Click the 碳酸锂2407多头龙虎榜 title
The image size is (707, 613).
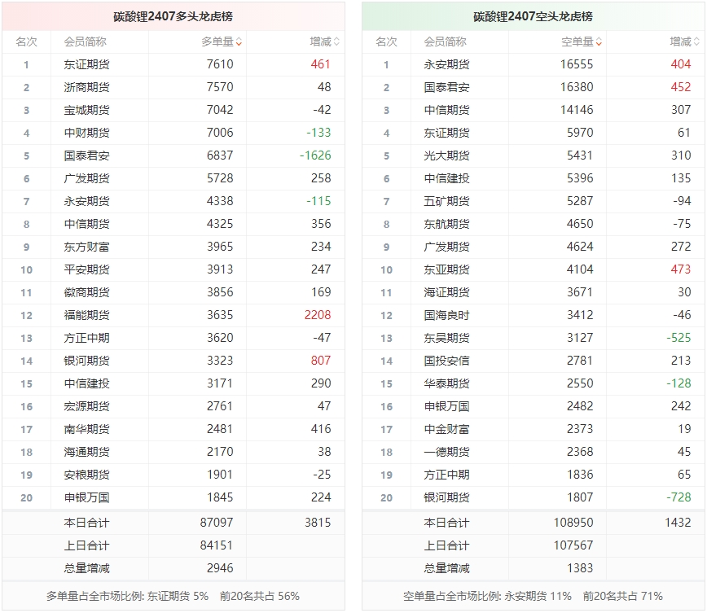click(x=173, y=16)
